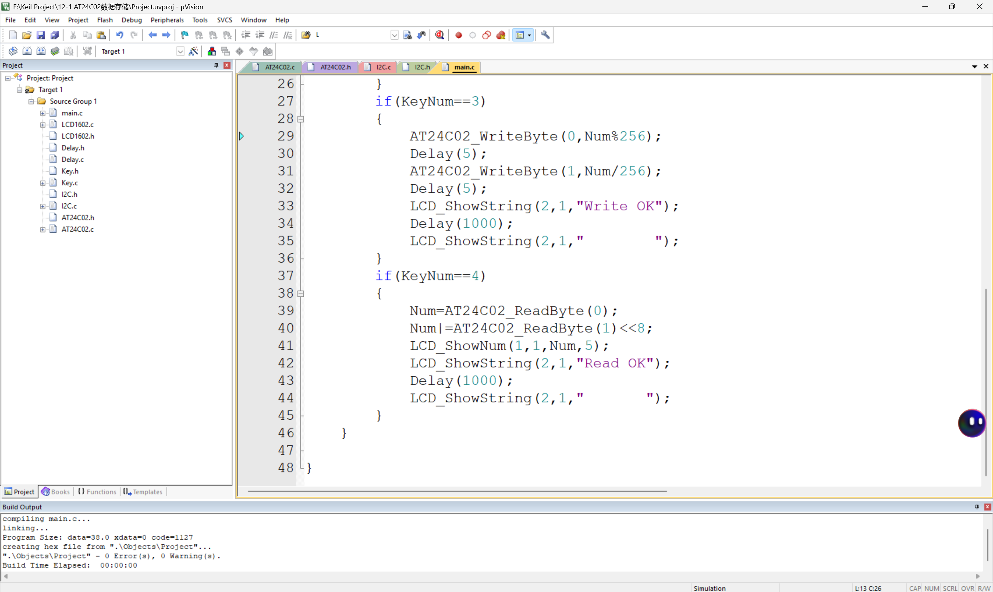Click the Save All icon
Screen dimensions: 993x592
(55, 35)
